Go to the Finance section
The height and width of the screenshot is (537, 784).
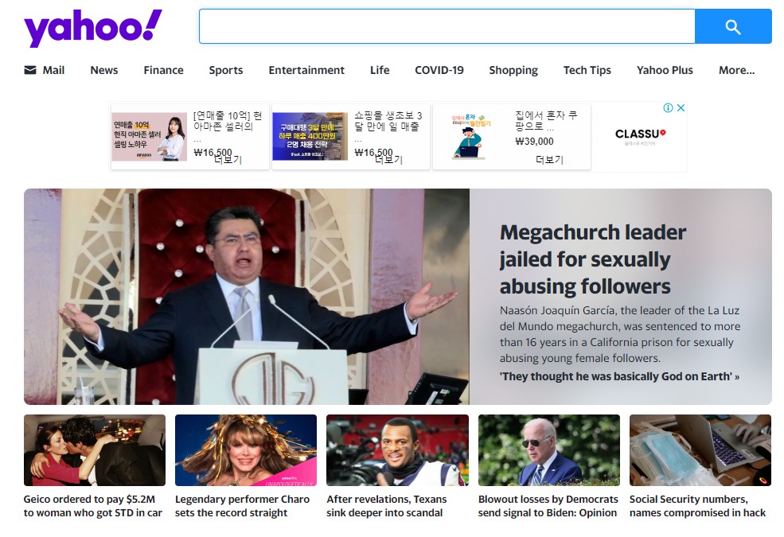coord(163,70)
